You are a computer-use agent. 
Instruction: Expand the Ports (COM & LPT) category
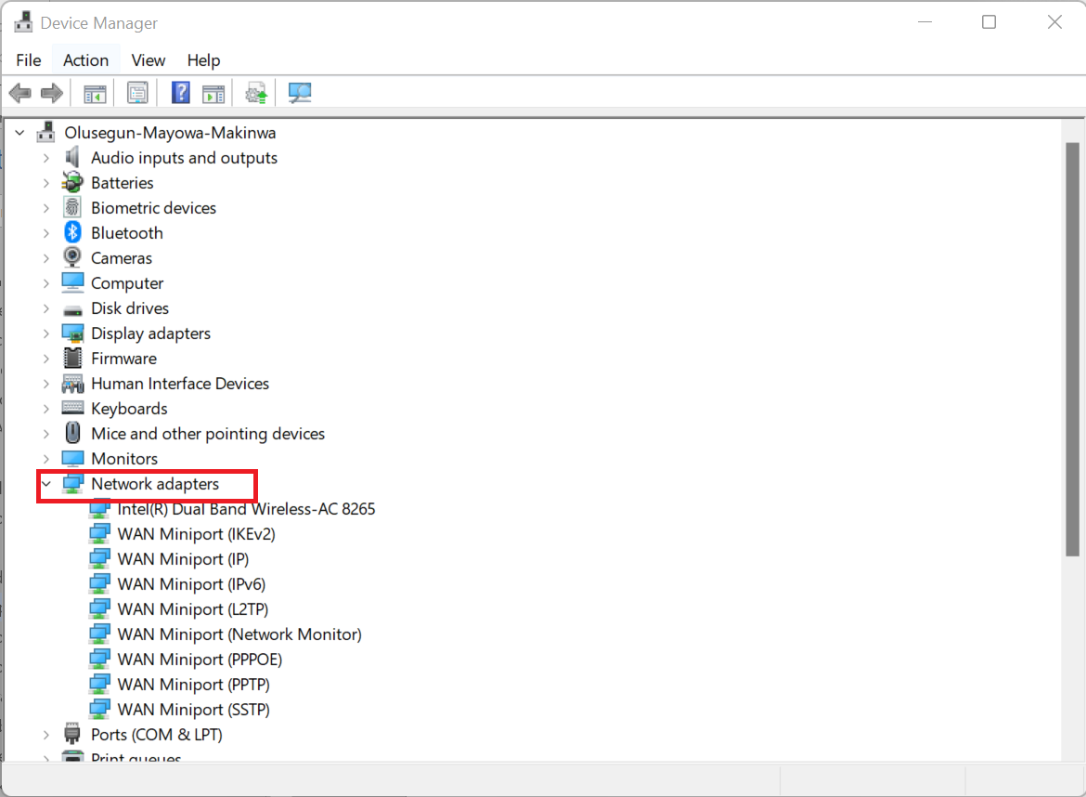click(x=45, y=735)
